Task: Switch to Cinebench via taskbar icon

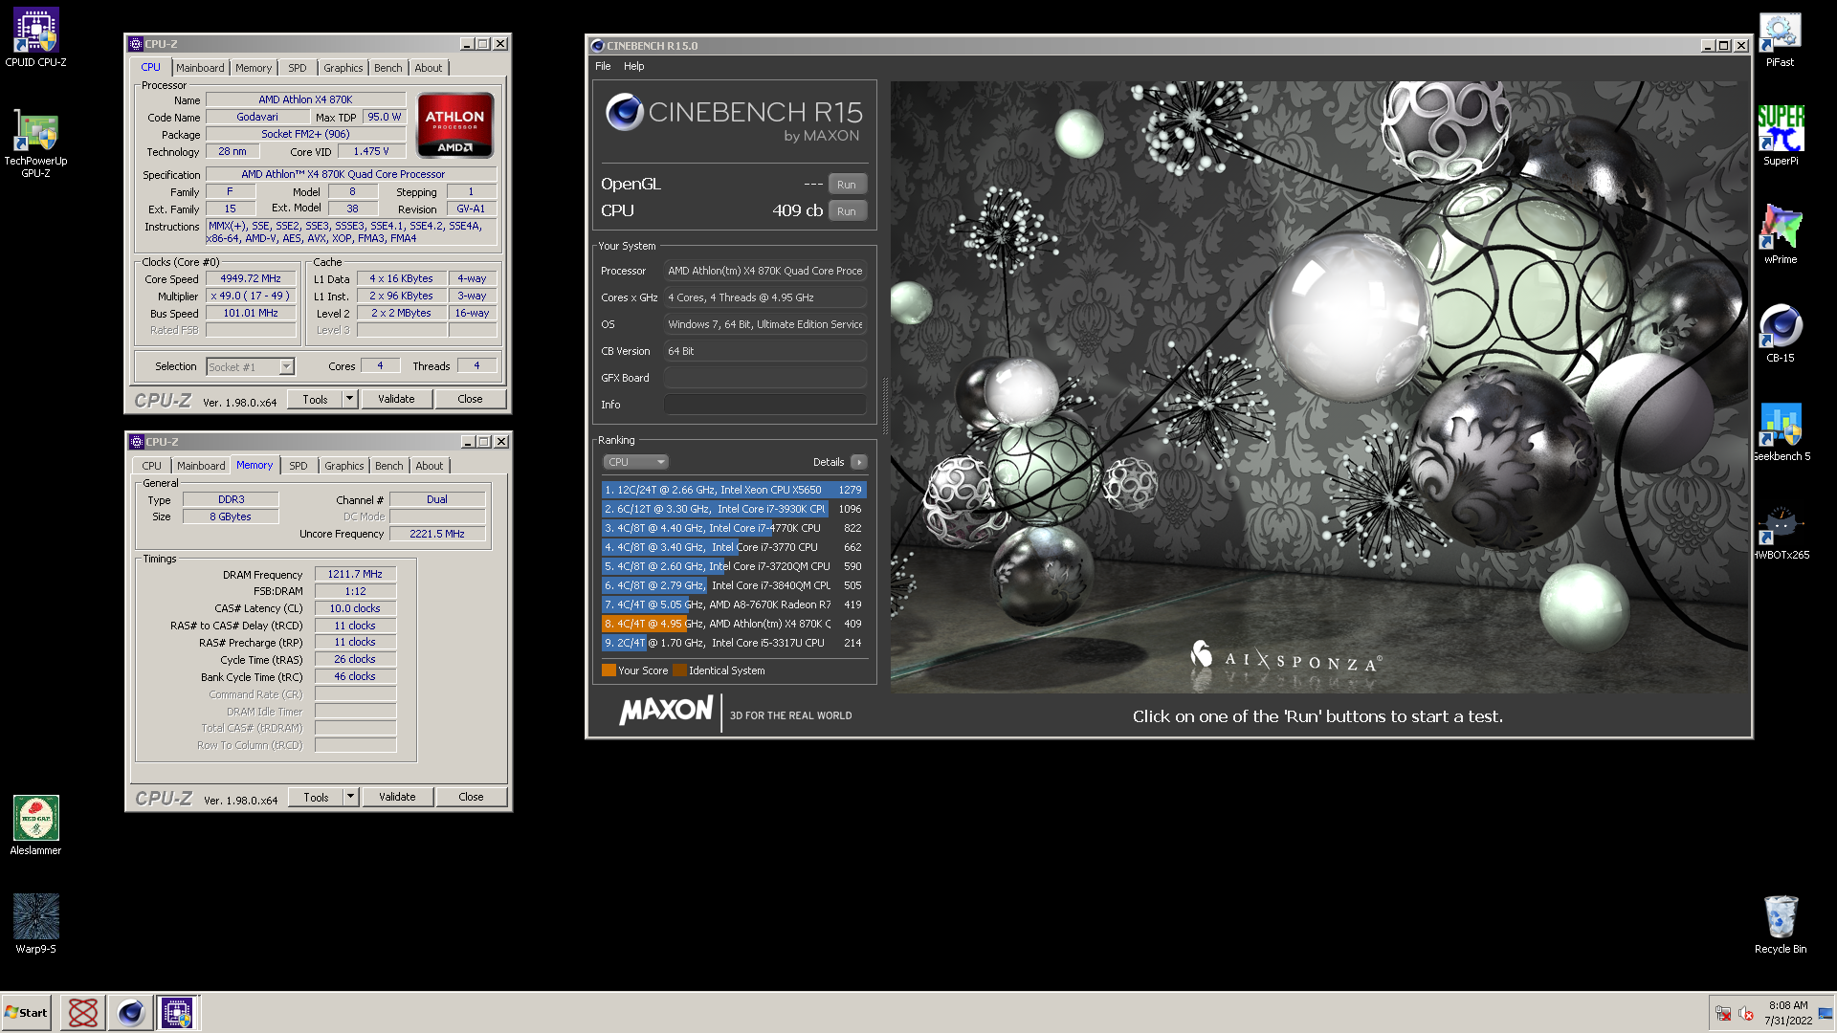Action: pos(130,1013)
